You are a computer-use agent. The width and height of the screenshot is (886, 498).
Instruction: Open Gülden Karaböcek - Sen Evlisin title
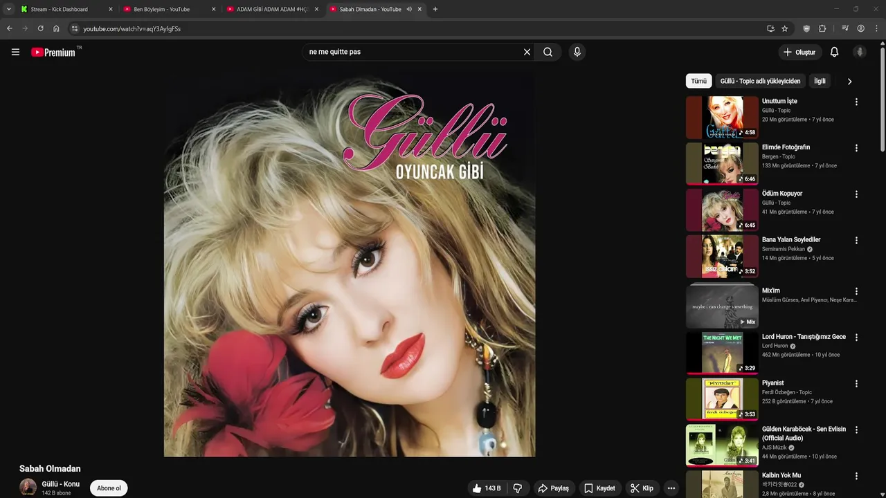tap(804, 434)
